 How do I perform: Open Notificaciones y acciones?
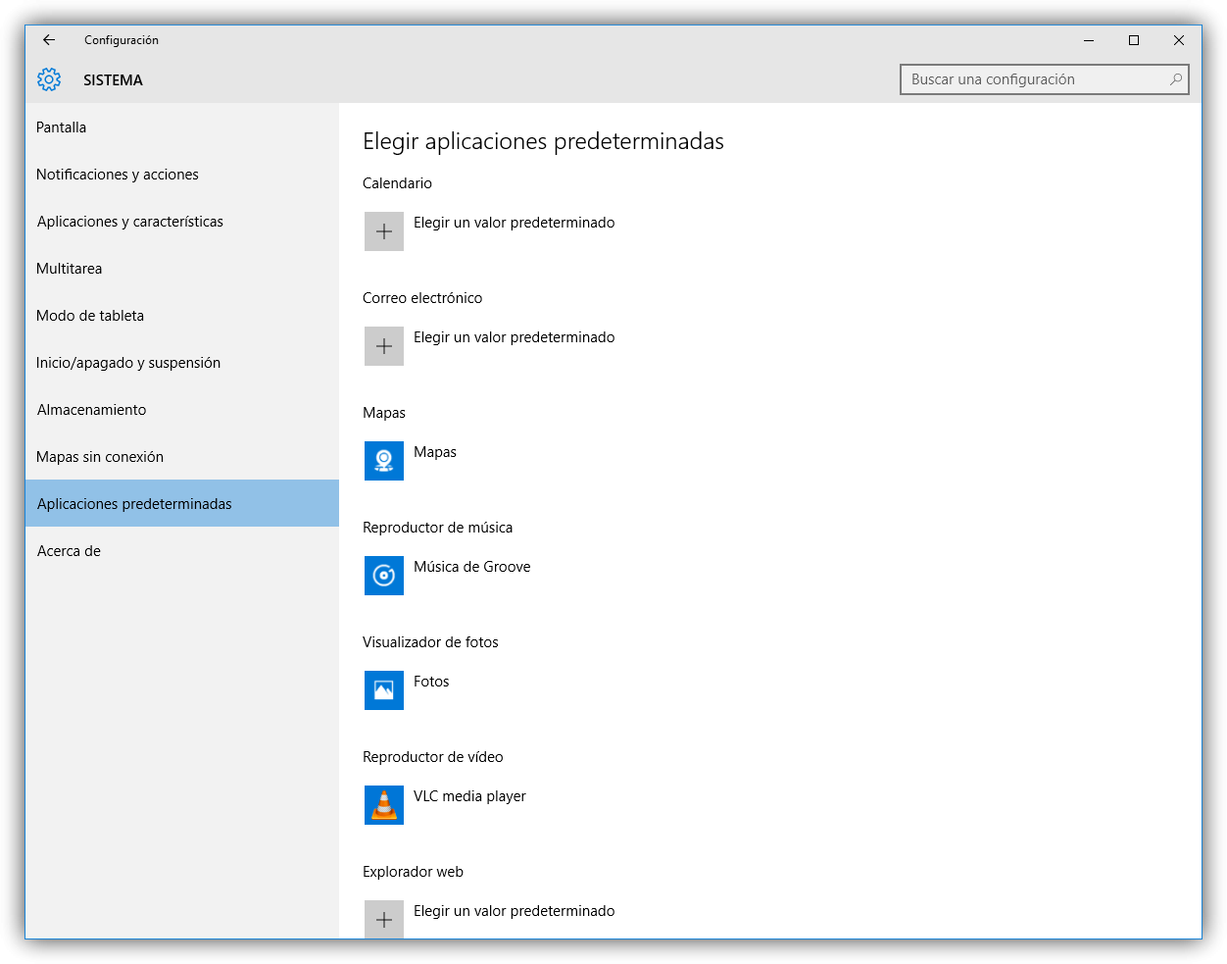click(182, 175)
